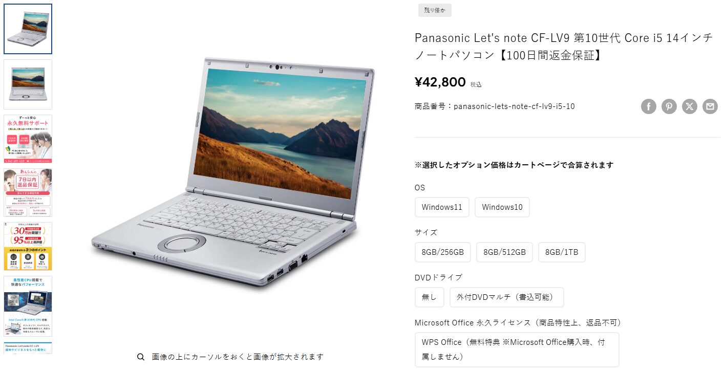The width and height of the screenshot is (725, 372).
Task: Open first laptop angled view thumbnail
Action: pos(28,29)
